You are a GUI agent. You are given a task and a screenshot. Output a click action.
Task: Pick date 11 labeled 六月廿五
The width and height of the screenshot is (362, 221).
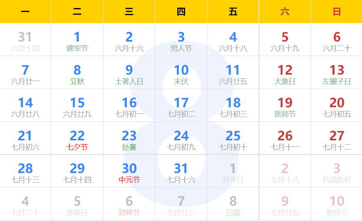[x=233, y=73]
